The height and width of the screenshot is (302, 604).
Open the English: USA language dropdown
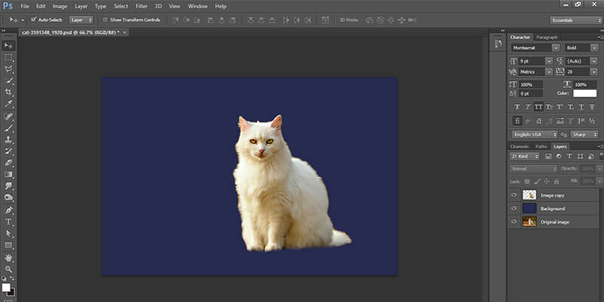[535, 134]
